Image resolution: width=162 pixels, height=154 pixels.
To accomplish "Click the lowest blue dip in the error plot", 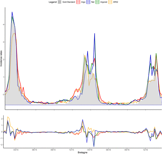I will point(94,146).
